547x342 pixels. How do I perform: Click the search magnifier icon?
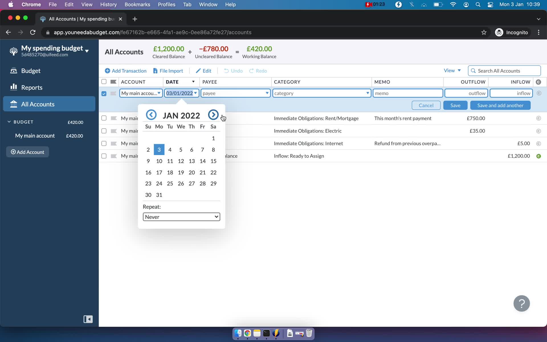tap(473, 70)
